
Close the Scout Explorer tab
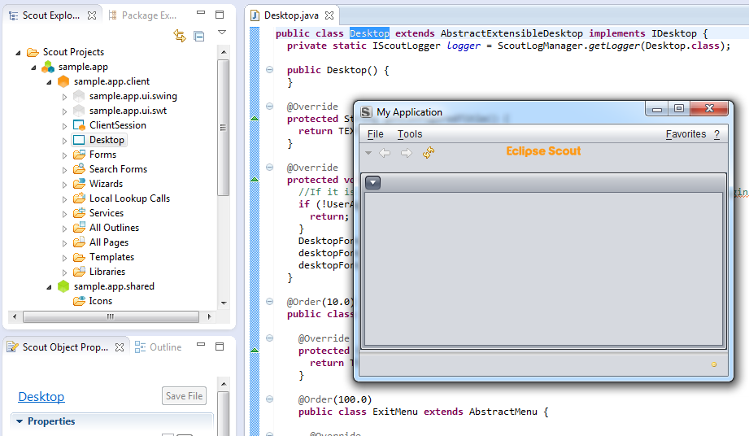(92, 15)
